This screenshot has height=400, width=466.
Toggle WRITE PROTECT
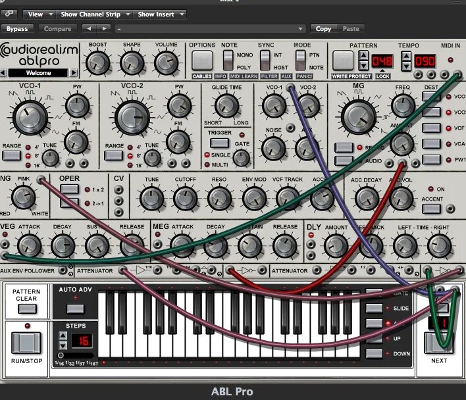point(351,76)
